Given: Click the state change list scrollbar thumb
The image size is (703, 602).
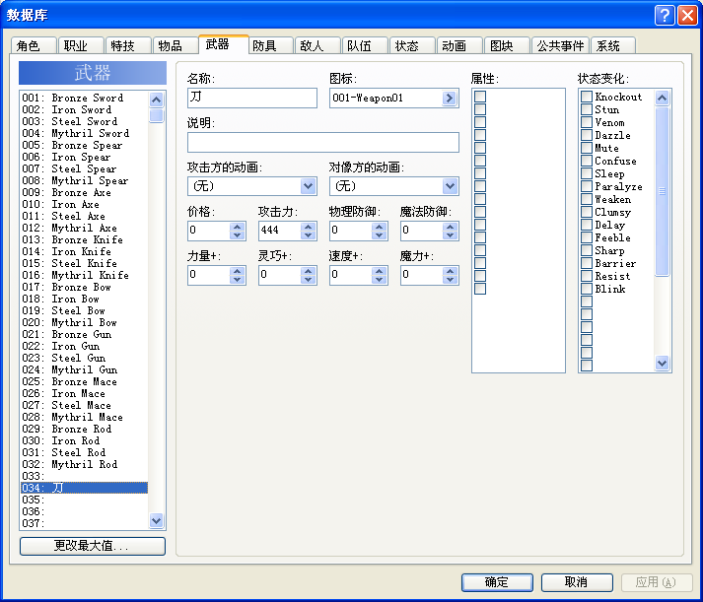Looking at the screenshot, I should coord(663,191).
